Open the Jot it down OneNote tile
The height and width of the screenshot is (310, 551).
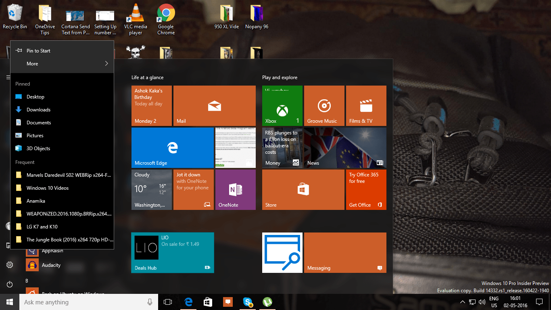[x=194, y=190]
